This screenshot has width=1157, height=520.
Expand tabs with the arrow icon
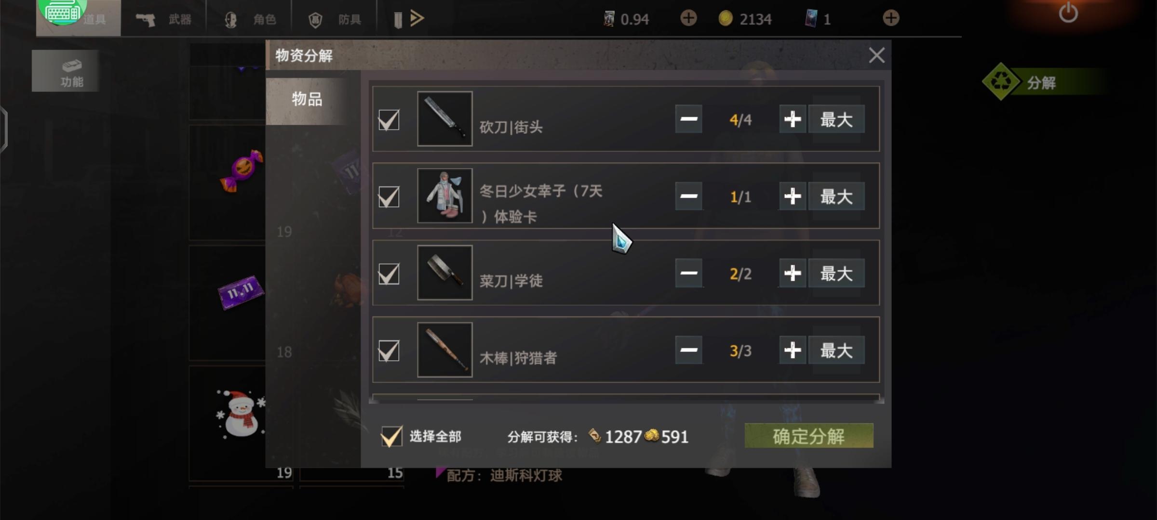click(x=417, y=19)
